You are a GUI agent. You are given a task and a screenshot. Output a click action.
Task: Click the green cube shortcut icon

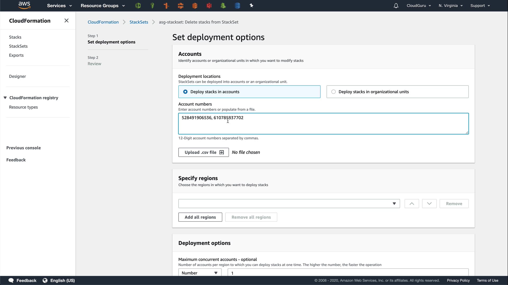click(138, 6)
